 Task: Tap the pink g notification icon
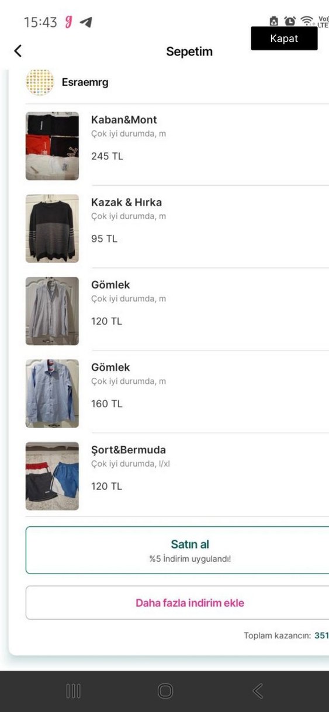point(68,22)
